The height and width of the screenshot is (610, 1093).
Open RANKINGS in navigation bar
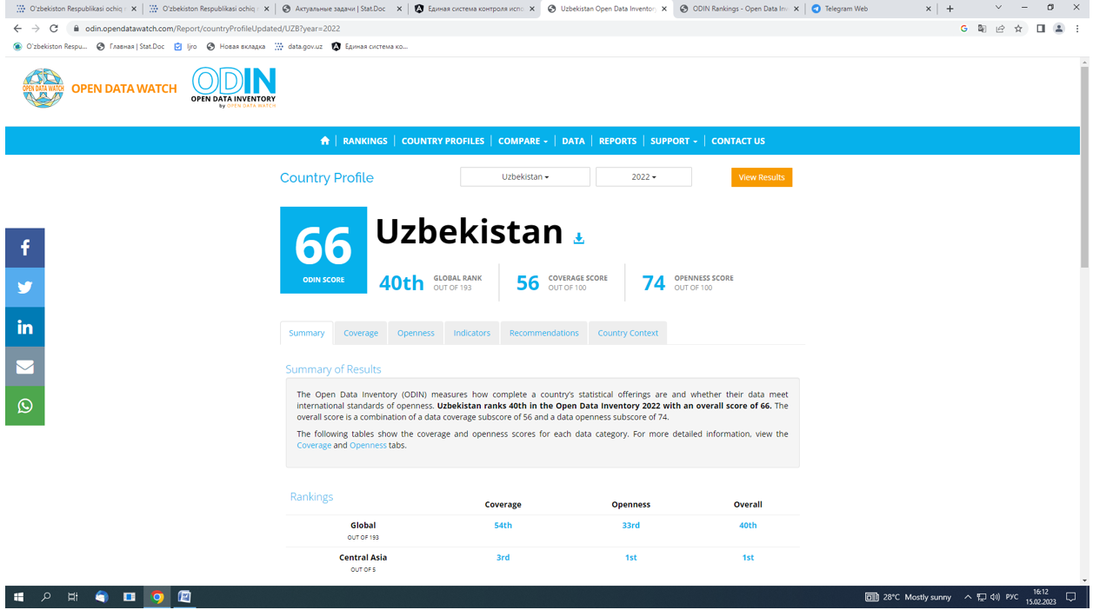click(x=365, y=141)
